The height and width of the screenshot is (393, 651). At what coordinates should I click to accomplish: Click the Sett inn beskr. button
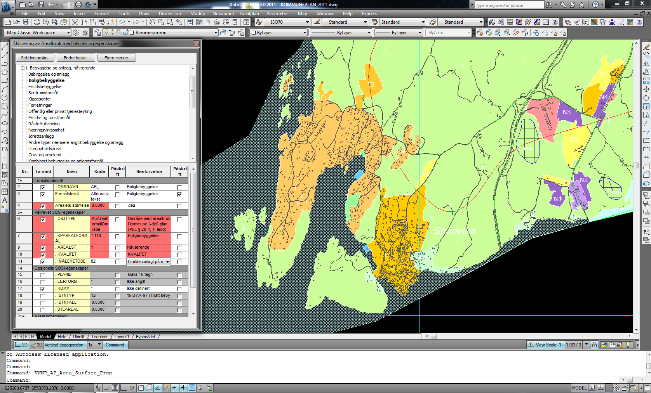(35, 58)
